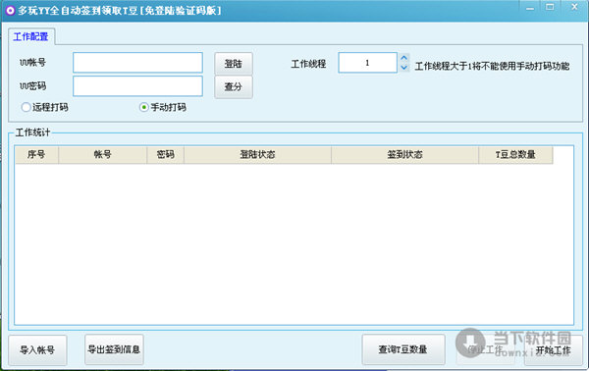Increase 工作线程 with the up arrow
The image size is (589, 371).
point(403,58)
